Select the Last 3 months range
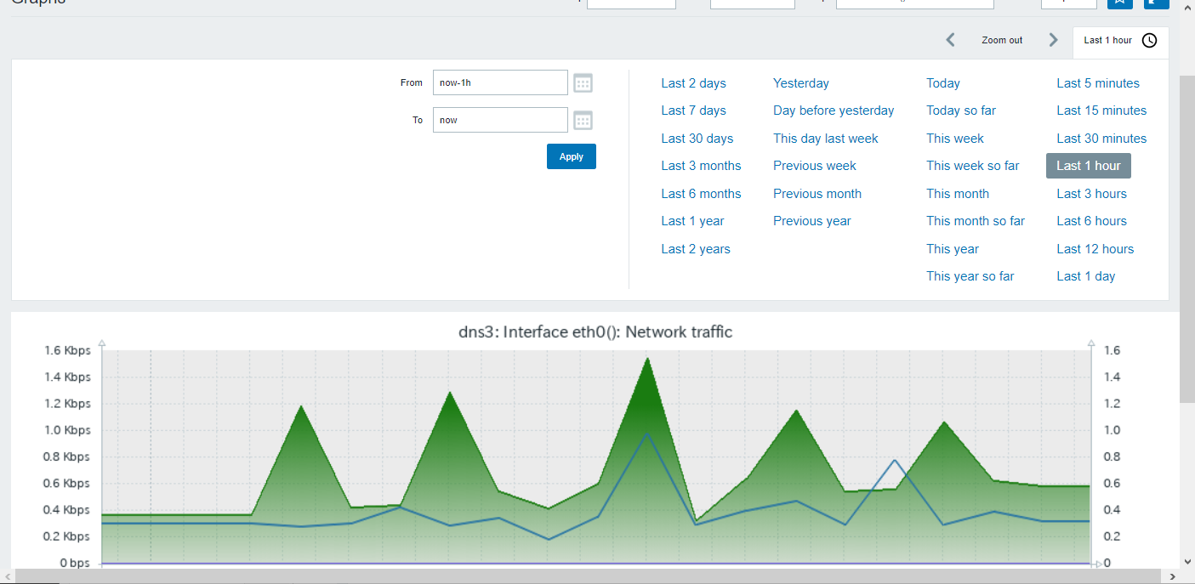The image size is (1195, 584). pyautogui.click(x=701, y=166)
